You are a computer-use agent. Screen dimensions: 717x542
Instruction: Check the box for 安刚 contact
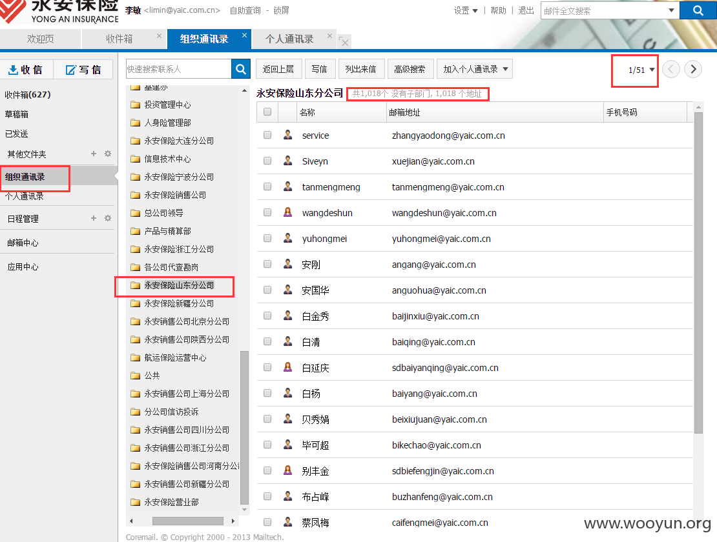coord(267,264)
